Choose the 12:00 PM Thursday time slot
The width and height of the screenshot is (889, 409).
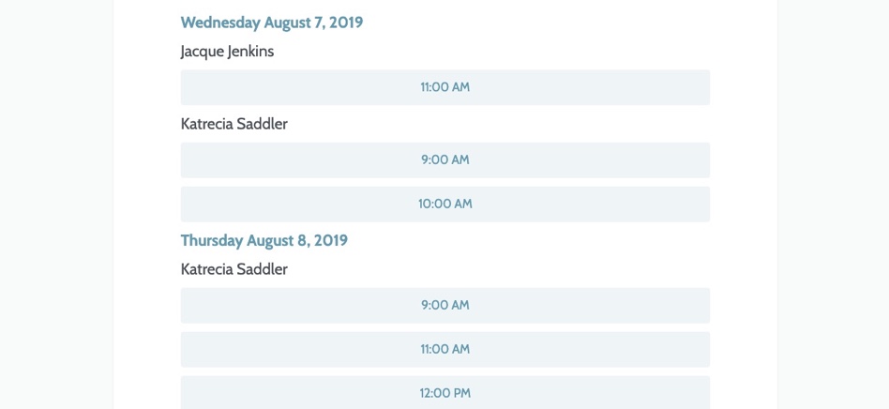point(445,392)
